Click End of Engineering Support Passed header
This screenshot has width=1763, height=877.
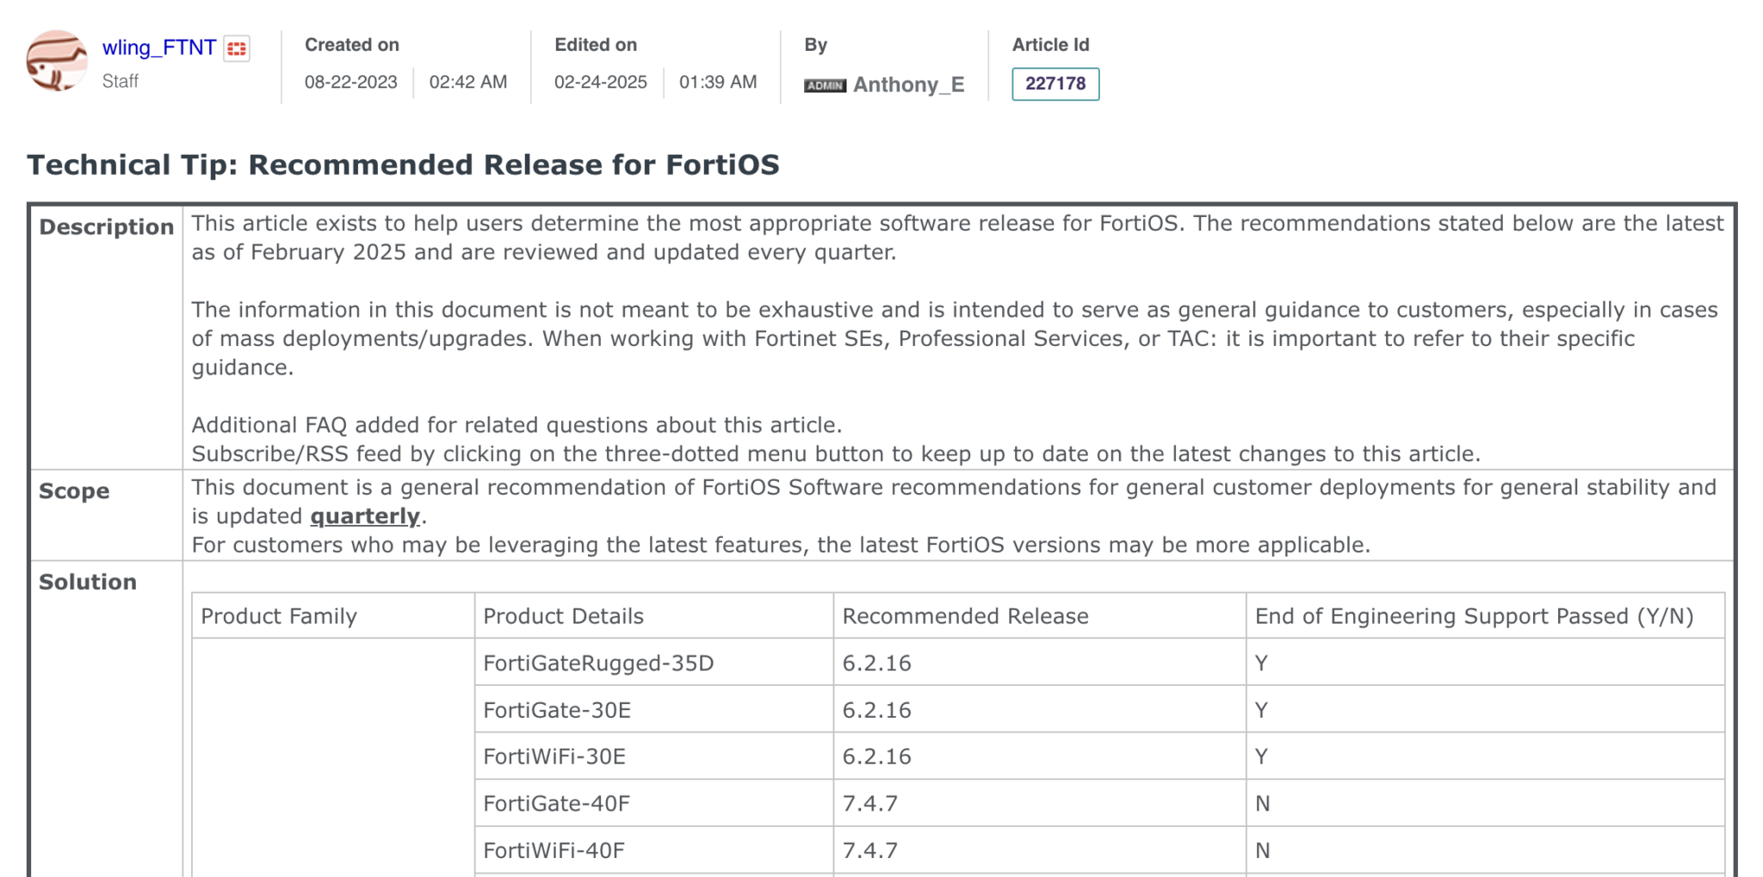[x=1474, y=616]
